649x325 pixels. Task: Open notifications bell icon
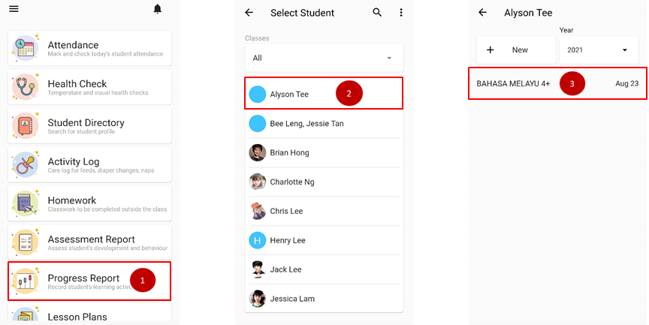pyautogui.click(x=158, y=9)
